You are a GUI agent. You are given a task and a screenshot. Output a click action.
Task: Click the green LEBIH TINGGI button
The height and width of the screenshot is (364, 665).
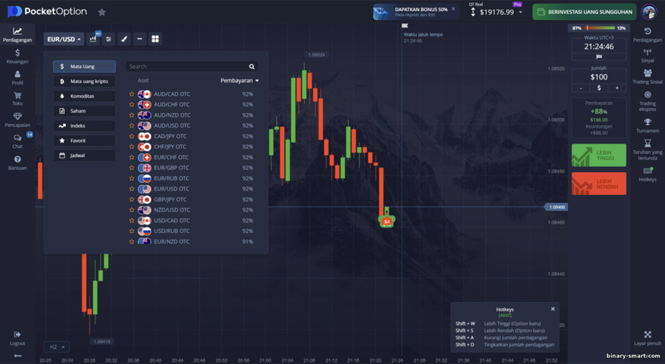[x=598, y=155]
